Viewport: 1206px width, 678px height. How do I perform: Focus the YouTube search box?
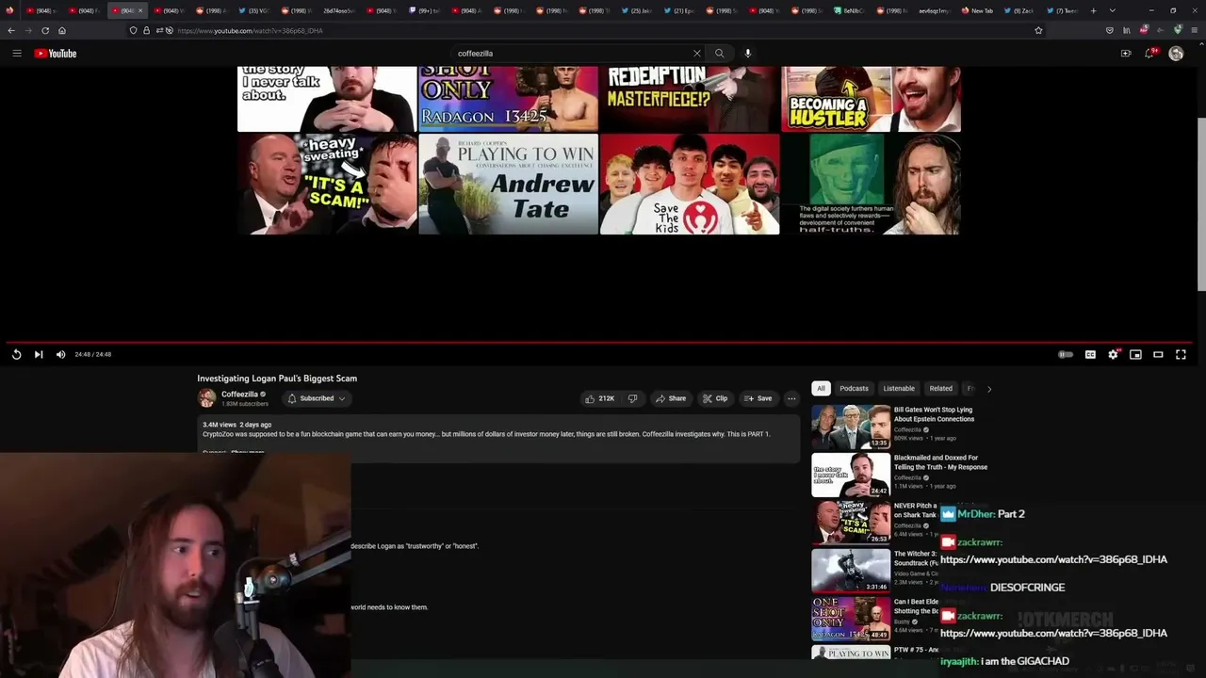(573, 54)
